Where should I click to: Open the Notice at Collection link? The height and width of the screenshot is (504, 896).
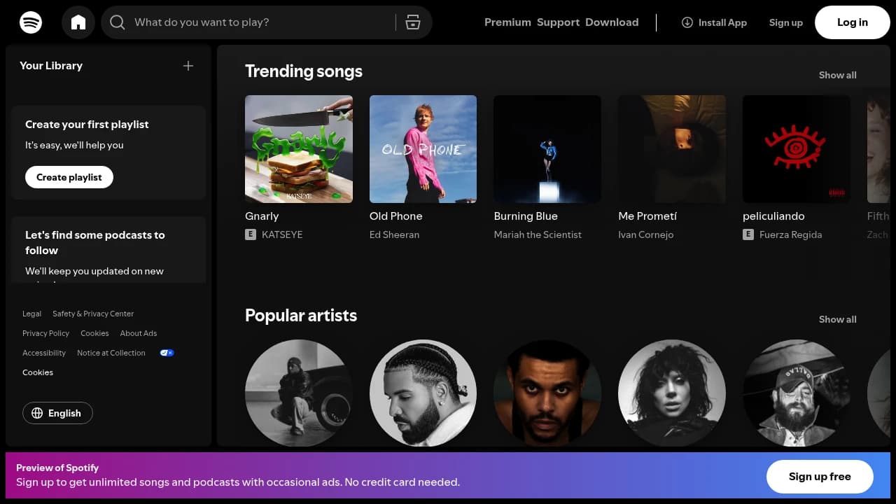pyautogui.click(x=111, y=353)
